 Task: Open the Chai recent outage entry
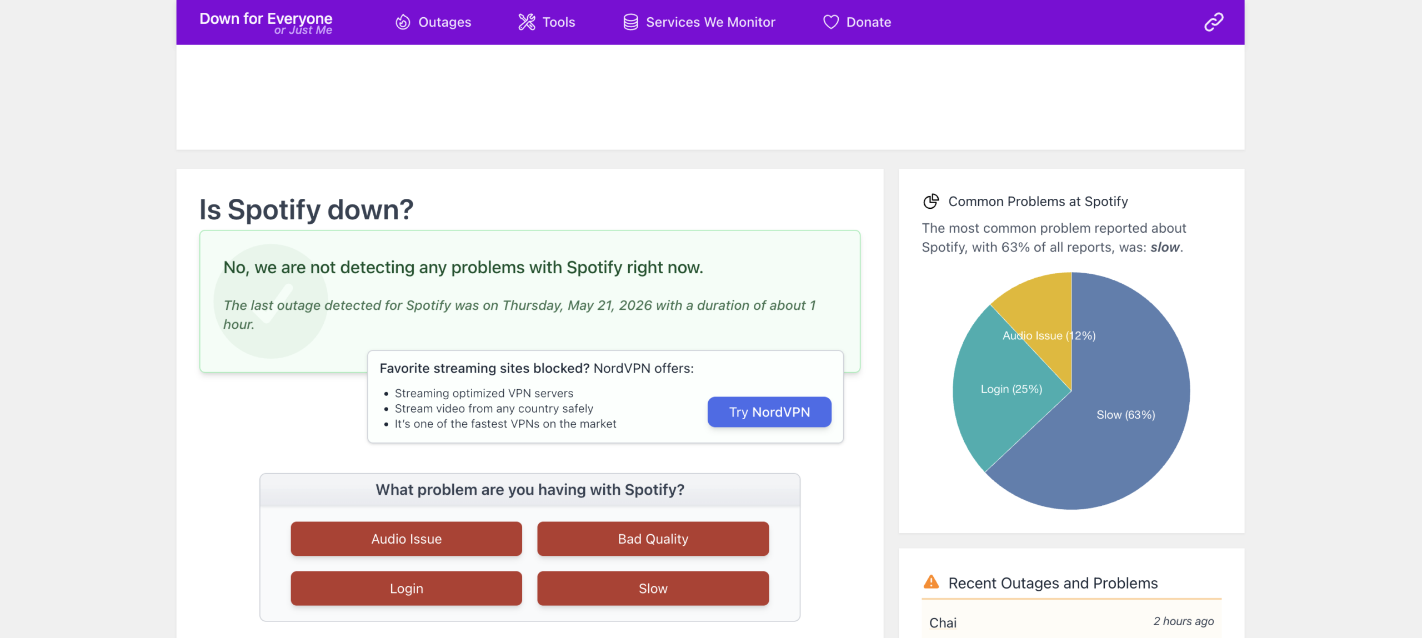pos(1071,622)
